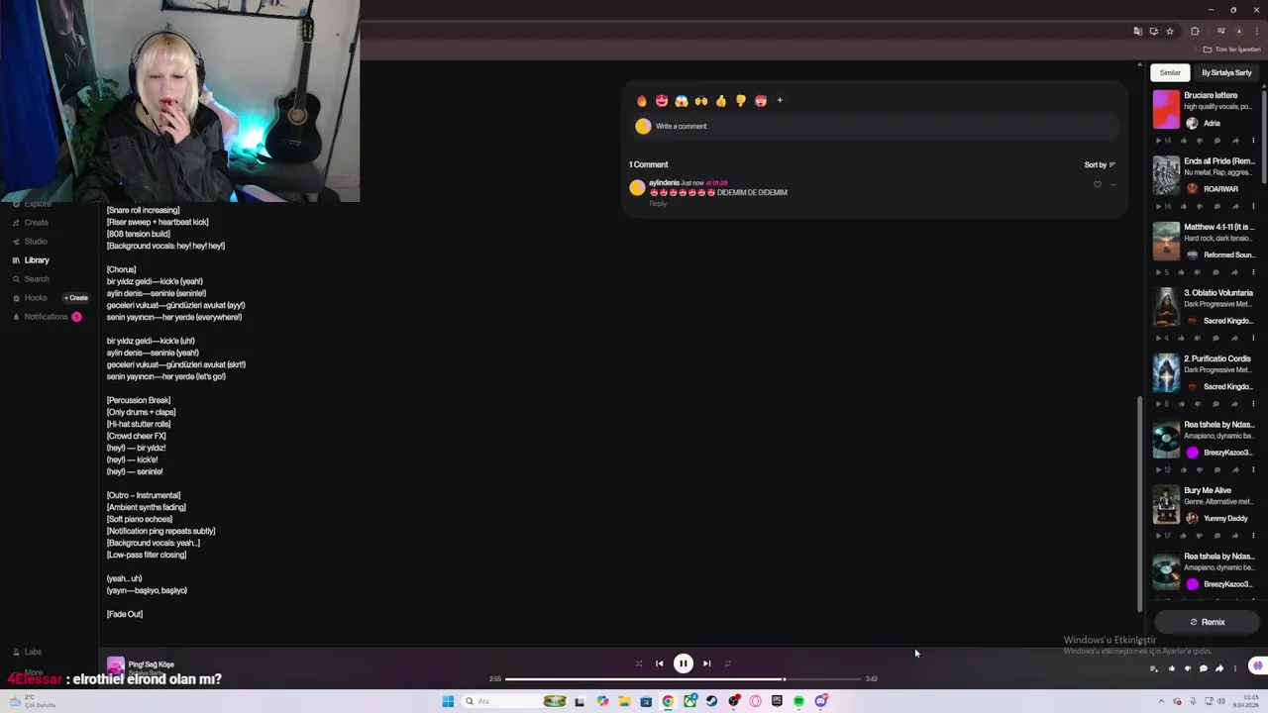Bookmark page with browser star icon
This screenshot has height=713, width=1268.
[1169, 31]
